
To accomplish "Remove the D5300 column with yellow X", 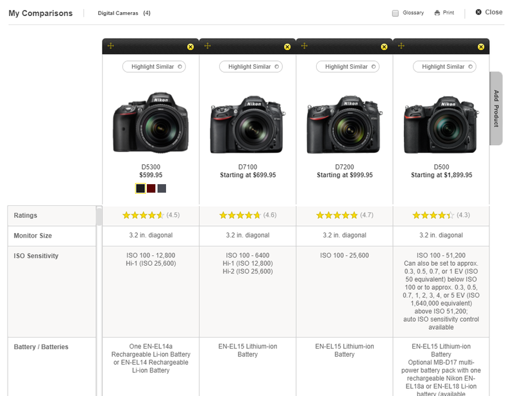I will (190, 47).
